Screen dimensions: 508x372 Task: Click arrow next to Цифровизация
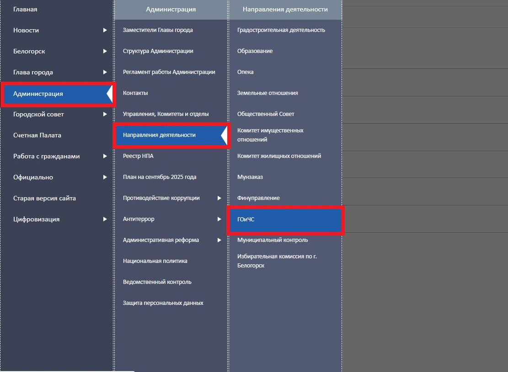click(x=105, y=219)
